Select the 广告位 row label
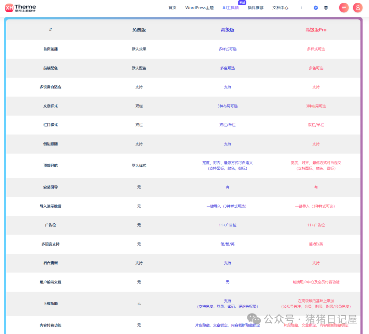 pos(50,225)
